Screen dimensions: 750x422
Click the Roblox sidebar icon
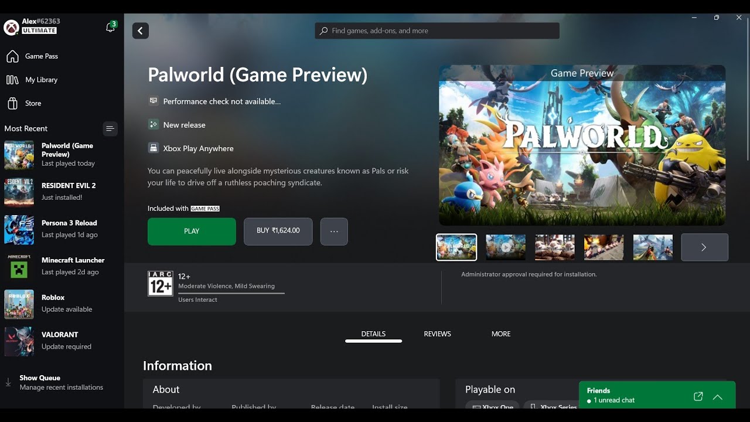click(x=19, y=304)
